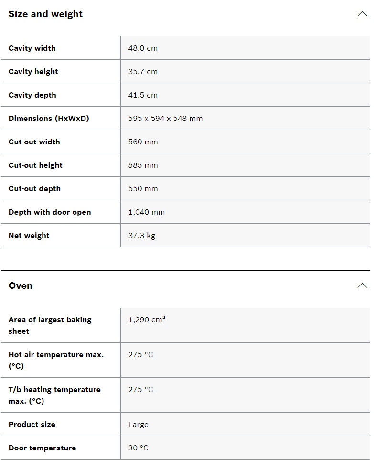This screenshot has height=460, width=374.
Task: Collapse the Oven section chevron
Action: coord(362,285)
